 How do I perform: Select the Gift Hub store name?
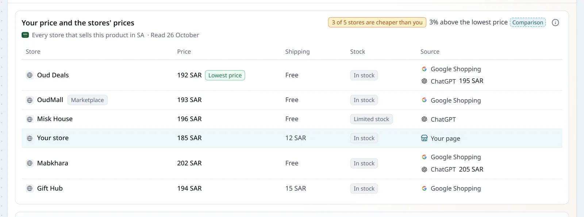coord(50,188)
